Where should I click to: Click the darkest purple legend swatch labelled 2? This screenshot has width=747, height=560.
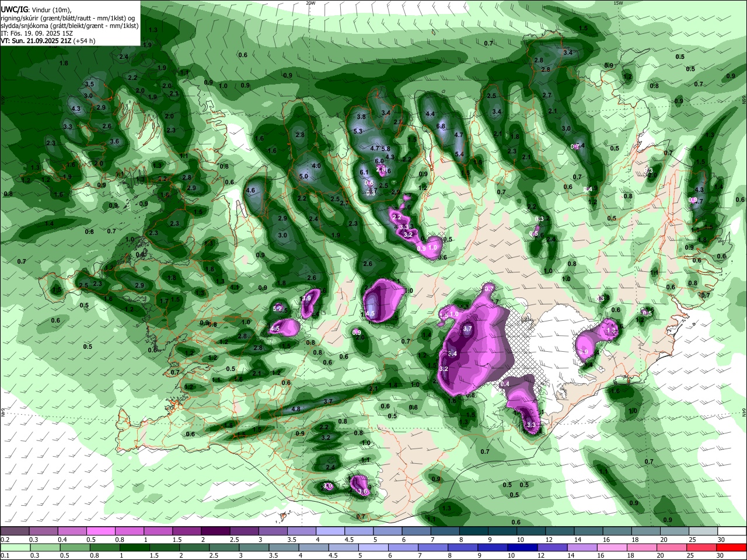[215, 531]
